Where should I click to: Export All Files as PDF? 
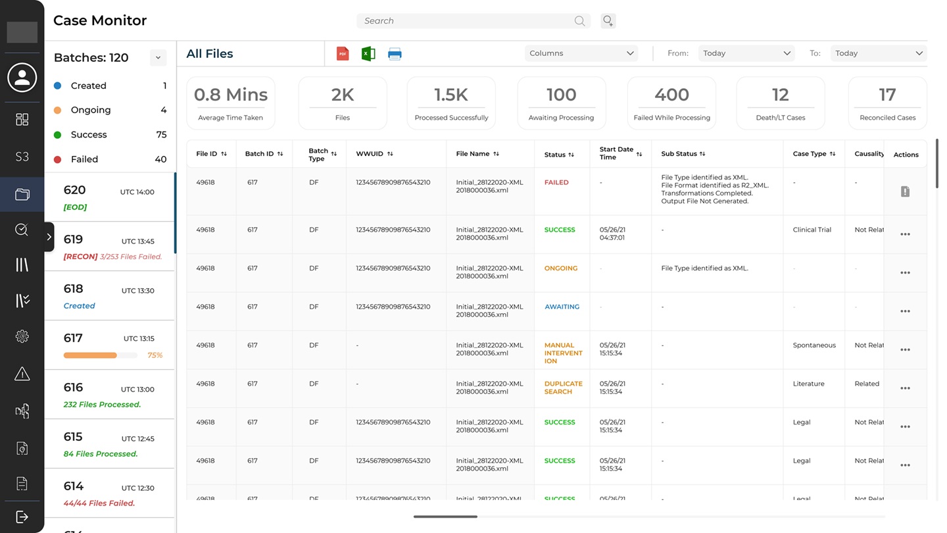[x=343, y=54]
